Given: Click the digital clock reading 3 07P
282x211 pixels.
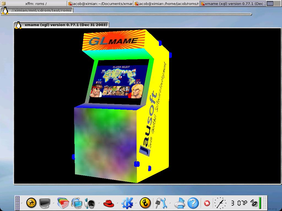Looking at the screenshot, I should coord(239,203).
